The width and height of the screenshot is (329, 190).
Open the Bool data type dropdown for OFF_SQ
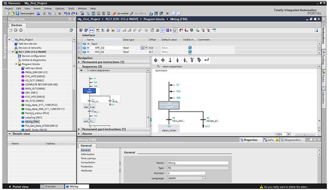click(x=146, y=48)
